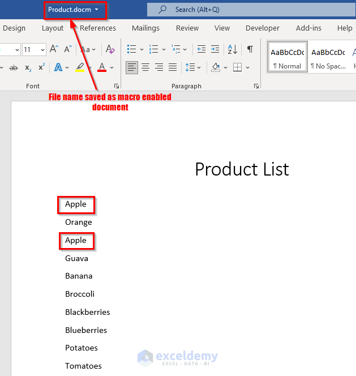Screen dimensions: 356x376
Task: Click the search magnifier icon
Action: (x=162, y=10)
